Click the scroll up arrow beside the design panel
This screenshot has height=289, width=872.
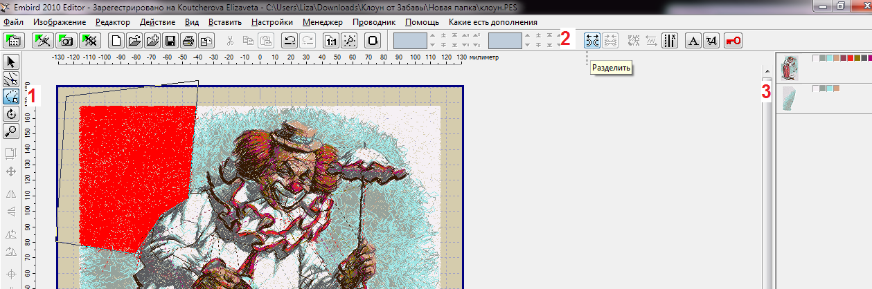pos(767,71)
